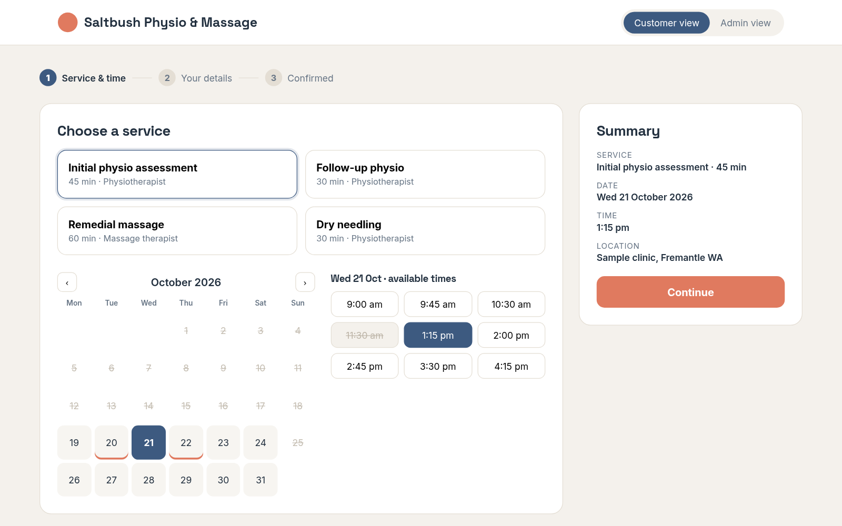Choose October 26 on calendar
The width and height of the screenshot is (842, 526).
click(74, 480)
